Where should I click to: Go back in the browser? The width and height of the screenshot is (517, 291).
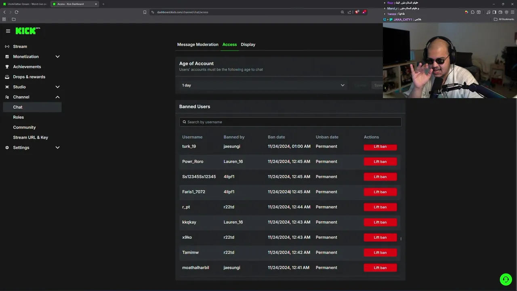tap(4, 12)
